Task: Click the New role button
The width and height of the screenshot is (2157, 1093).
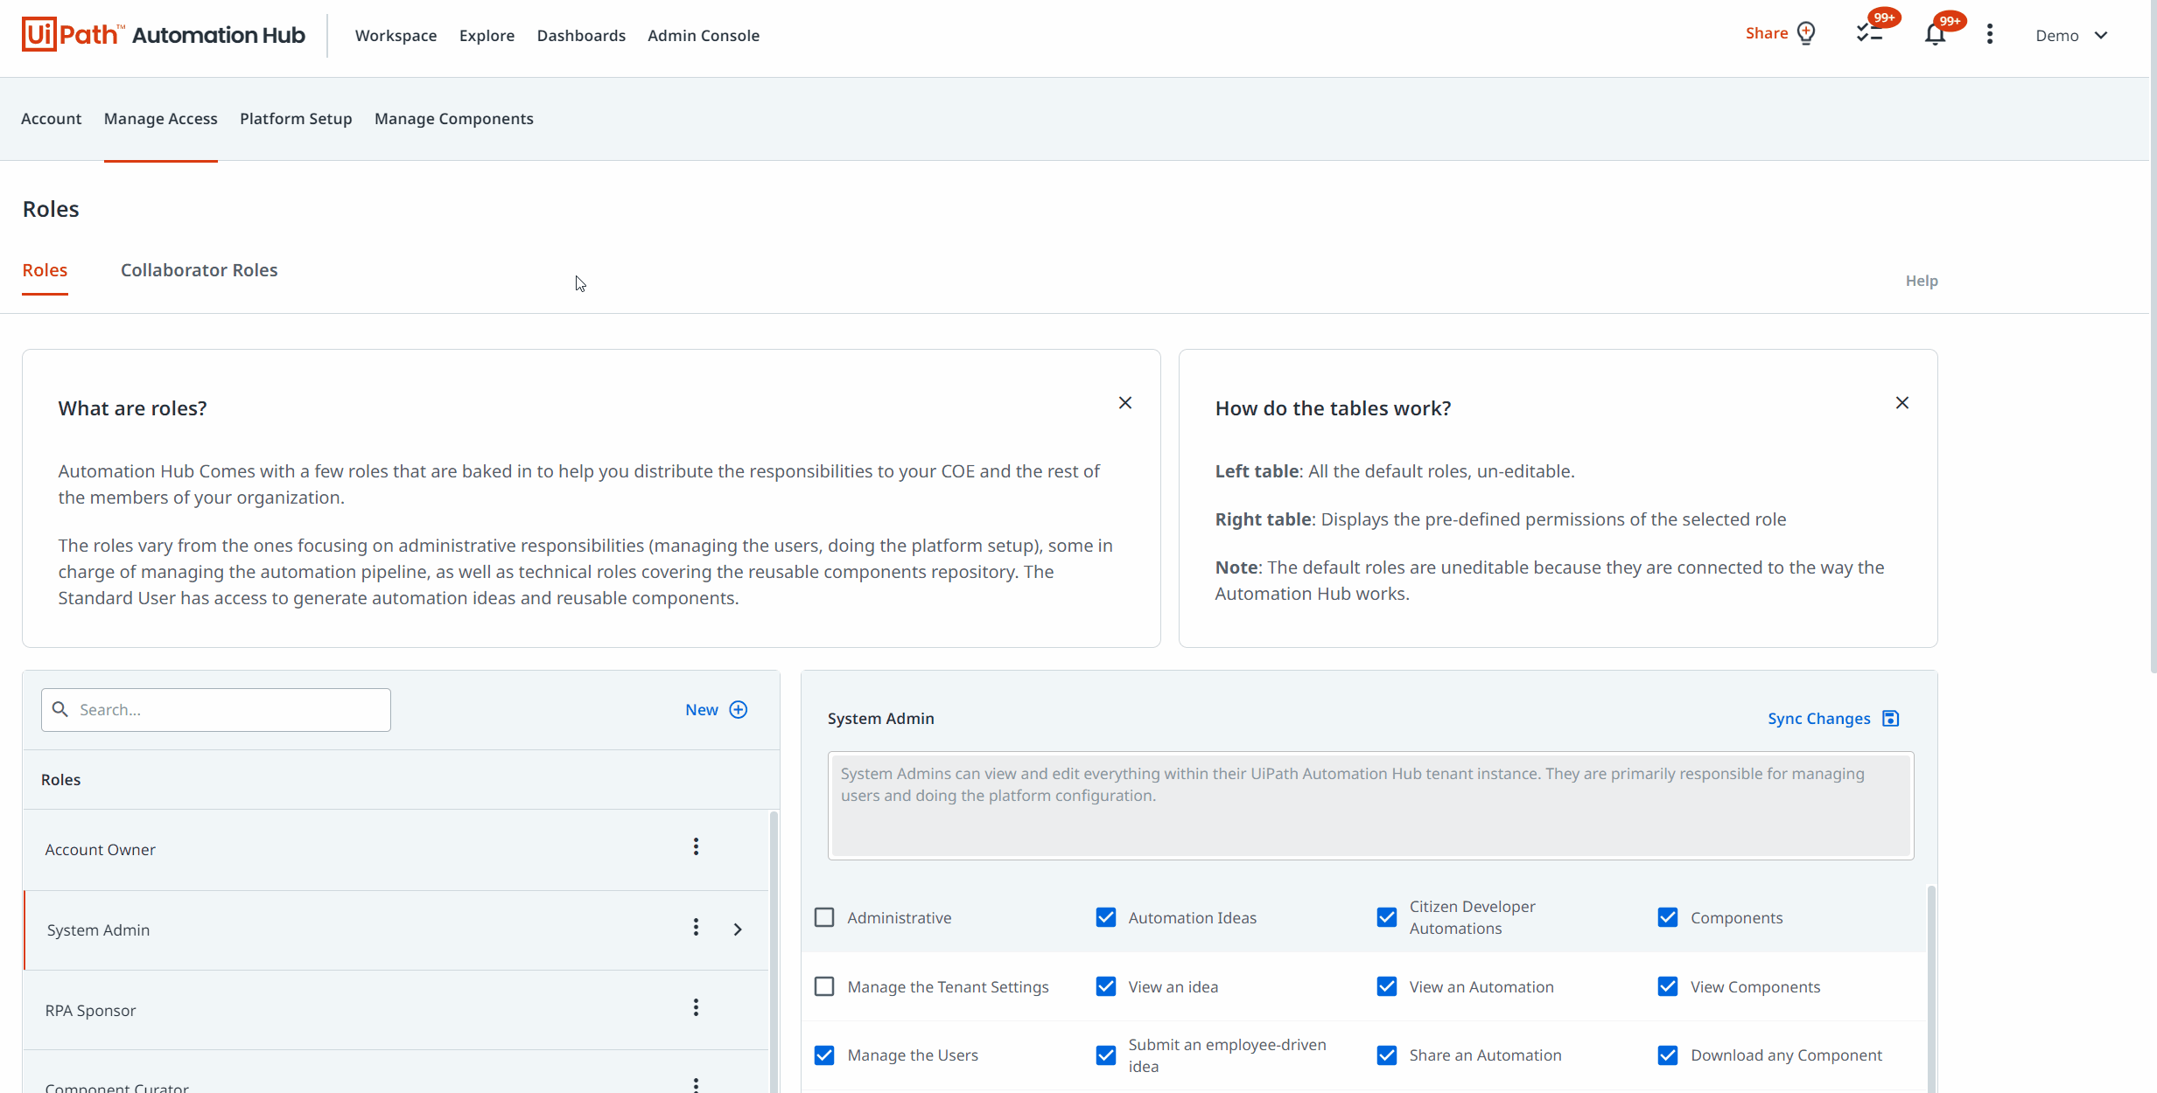Action: 715,710
